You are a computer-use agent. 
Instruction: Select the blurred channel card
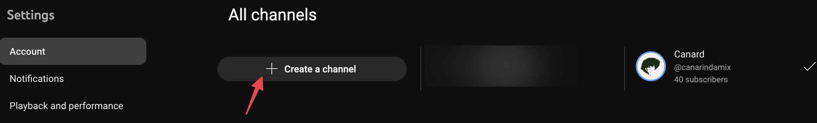point(499,66)
